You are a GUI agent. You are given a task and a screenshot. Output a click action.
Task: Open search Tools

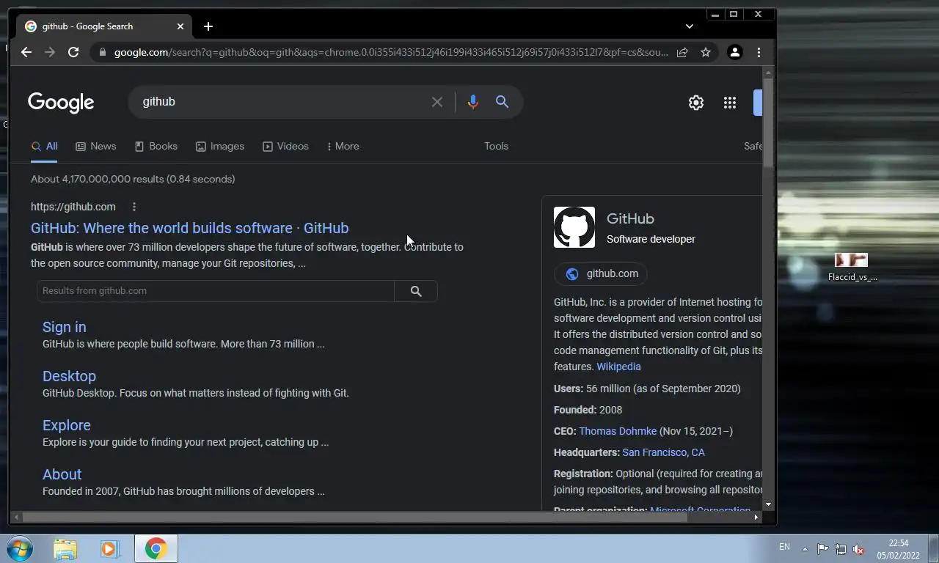[496, 146]
